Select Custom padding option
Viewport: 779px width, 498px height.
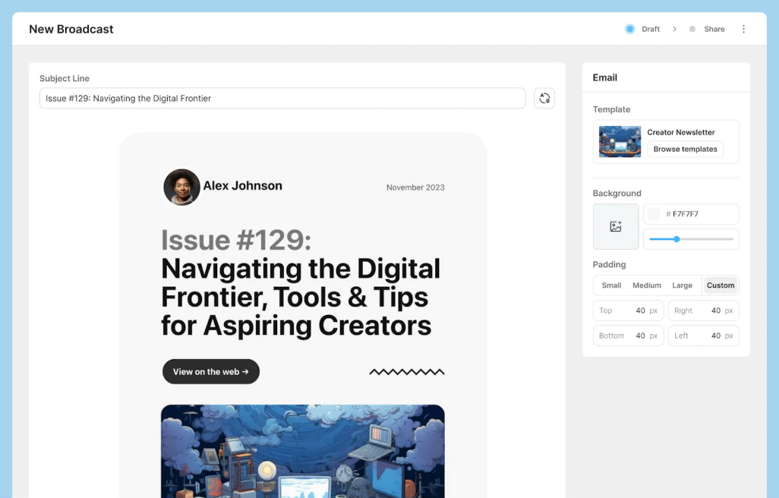click(721, 285)
